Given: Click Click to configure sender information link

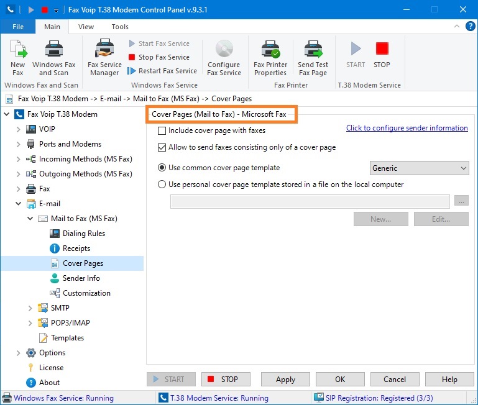Looking at the screenshot, I should [x=407, y=128].
